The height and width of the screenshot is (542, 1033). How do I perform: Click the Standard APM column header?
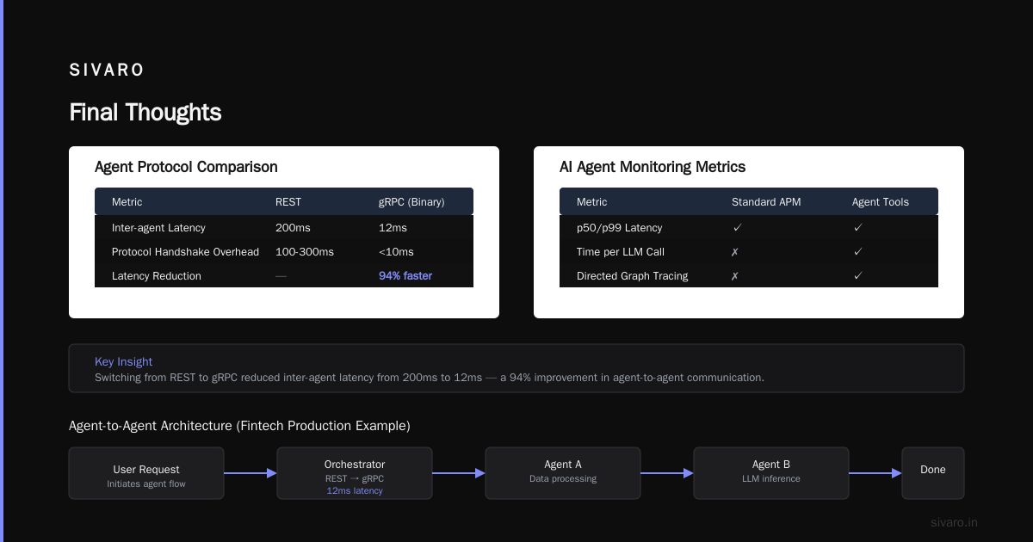pos(766,202)
